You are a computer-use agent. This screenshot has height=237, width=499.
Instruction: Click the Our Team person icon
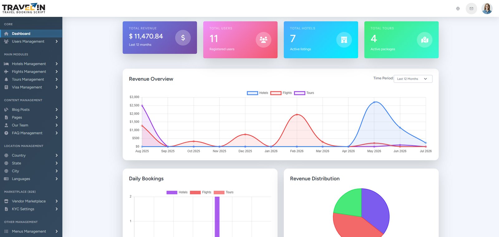pyautogui.click(x=6, y=125)
